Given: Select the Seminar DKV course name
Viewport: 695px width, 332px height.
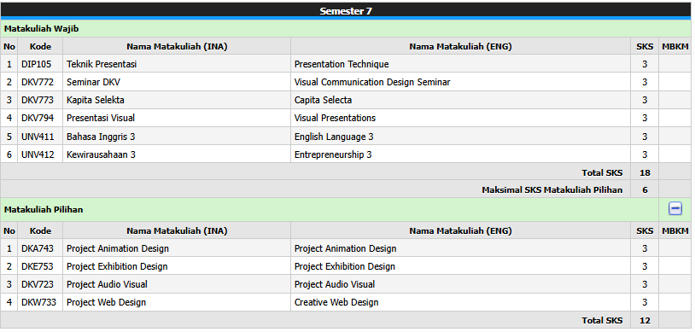Looking at the screenshot, I should point(93,82).
